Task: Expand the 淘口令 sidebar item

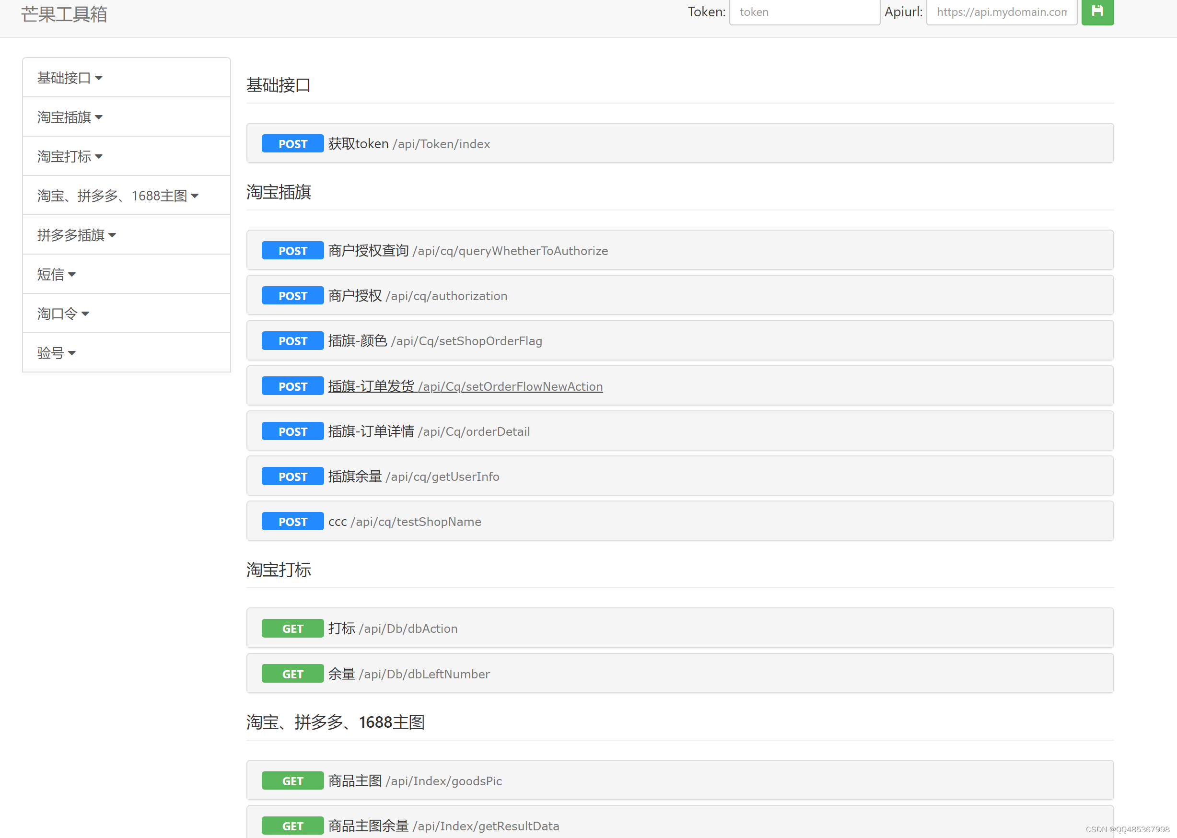Action: (x=63, y=314)
